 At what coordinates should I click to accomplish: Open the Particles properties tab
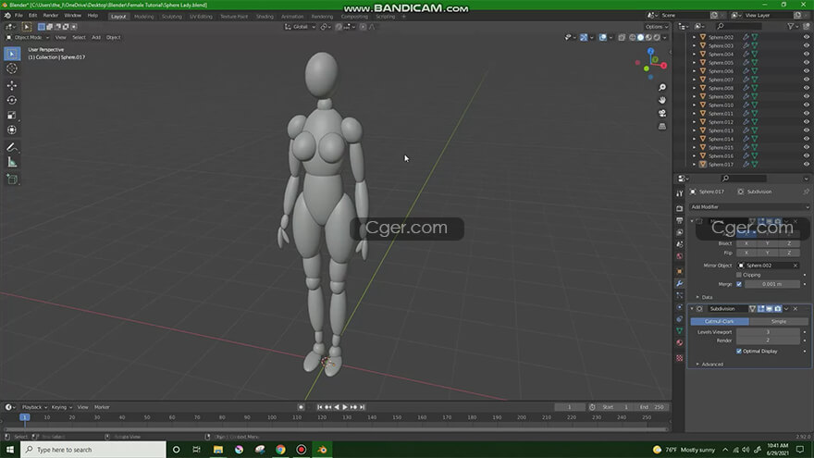point(680,295)
